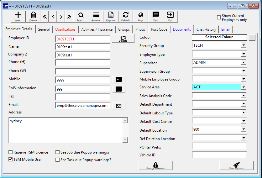Open the Reports toolbar icon
Image resolution: width=262 pixels, height=178 pixels.
tap(111, 16)
